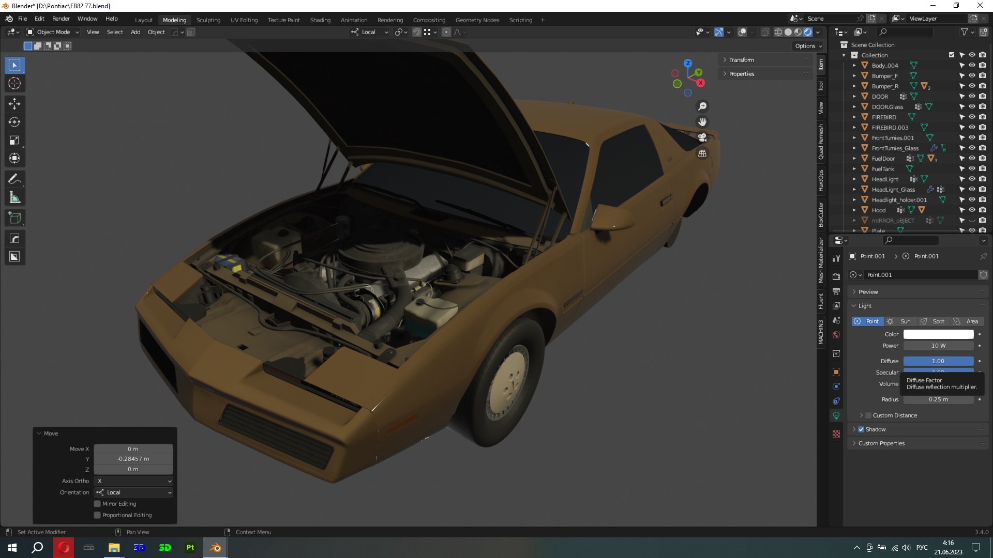Expand the FuelTank tree item
The height and width of the screenshot is (558, 993).
pos(854,169)
